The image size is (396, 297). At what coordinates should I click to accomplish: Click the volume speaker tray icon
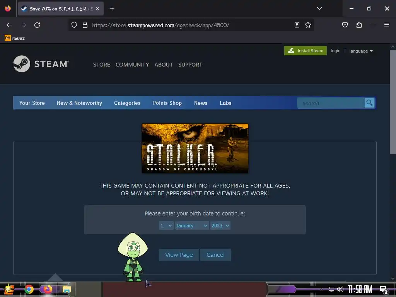[340, 289]
